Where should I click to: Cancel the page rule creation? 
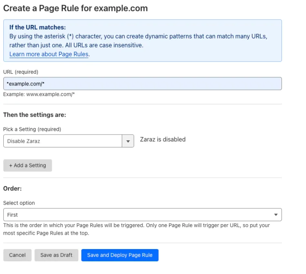click(x=17, y=255)
